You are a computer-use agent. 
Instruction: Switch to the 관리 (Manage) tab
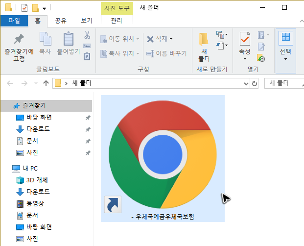pos(117,21)
